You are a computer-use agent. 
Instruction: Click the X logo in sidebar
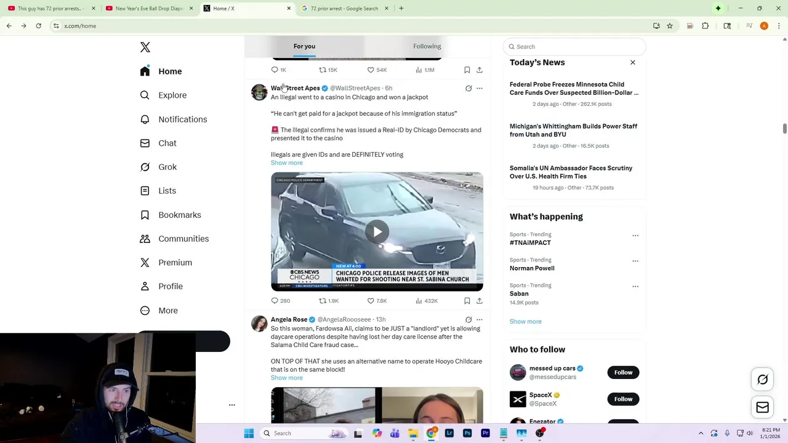(x=145, y=47)
